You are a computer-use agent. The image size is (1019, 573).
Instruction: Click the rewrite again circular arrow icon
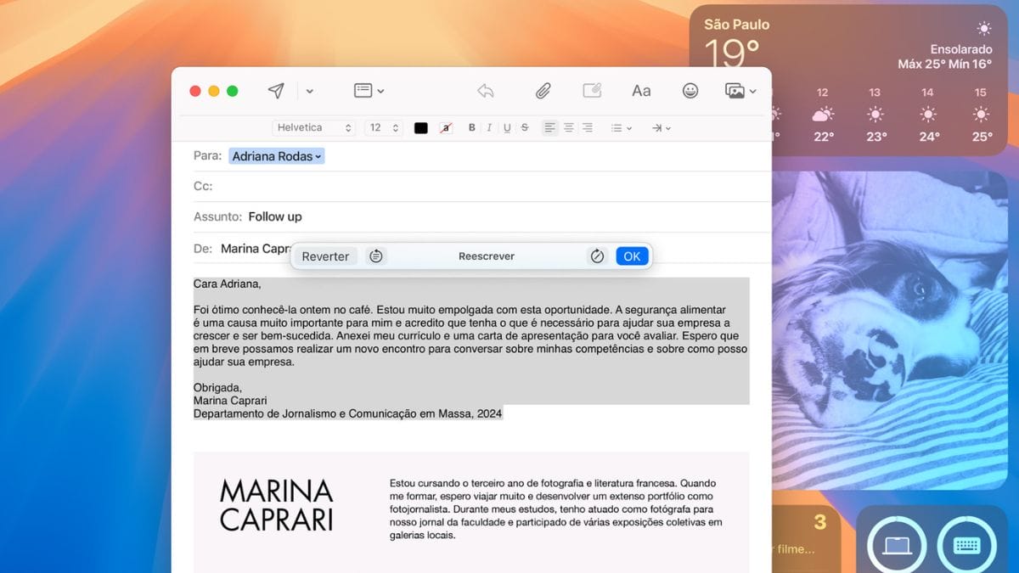pyautogui.click(x=597, y=256)
